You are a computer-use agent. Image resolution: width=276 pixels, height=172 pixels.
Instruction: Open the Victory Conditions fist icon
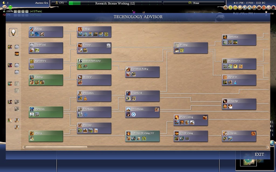point(264,8)
